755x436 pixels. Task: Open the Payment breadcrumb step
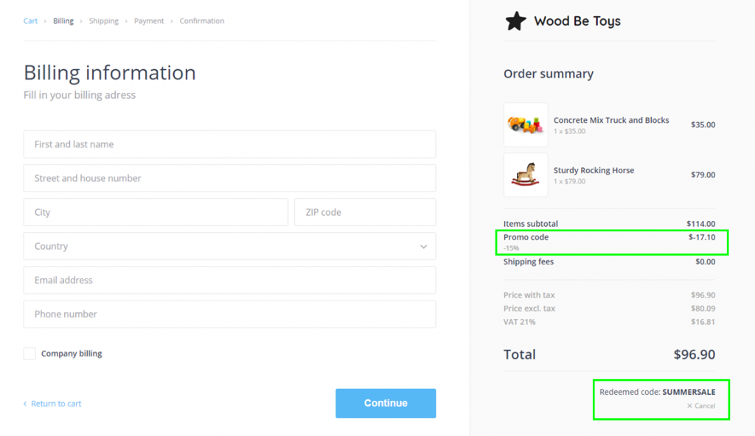[x=149, y=21]
